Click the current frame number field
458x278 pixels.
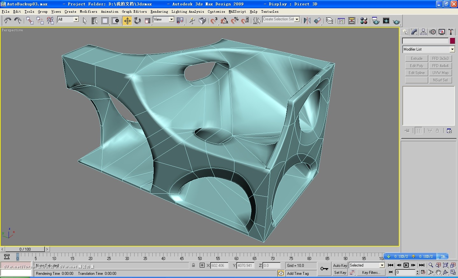[406, 272]
